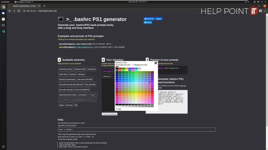Click the purple username chip in Your selection
This screenshot has height=150, width=268.
point(107,71)
